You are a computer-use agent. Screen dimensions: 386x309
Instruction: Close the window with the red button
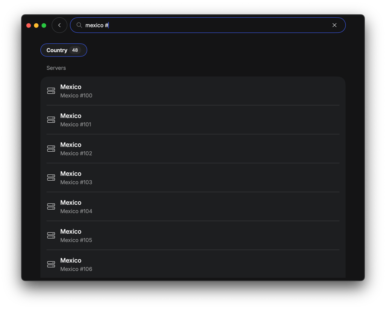coord(29,25)
